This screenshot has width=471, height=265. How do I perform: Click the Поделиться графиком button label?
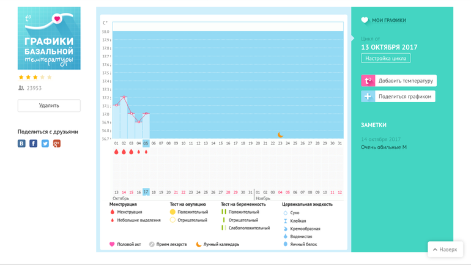(x=405, y=97)
